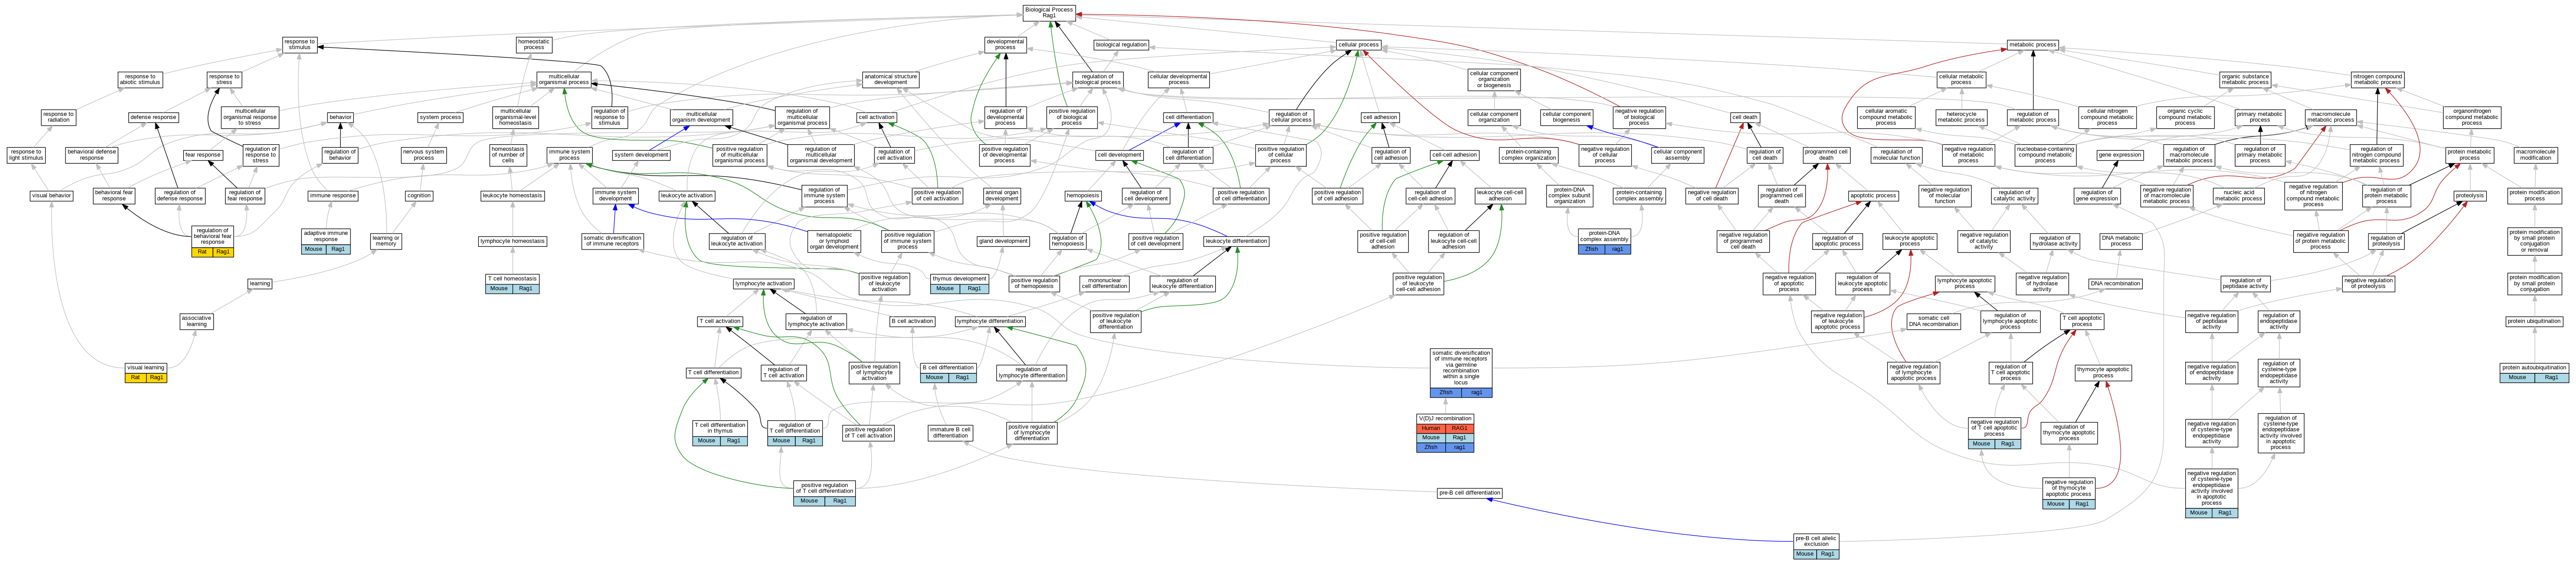The image size is (2576, 564).
Task: Click the 'hemopoiesis' node
Action: tap(1083, 196)
